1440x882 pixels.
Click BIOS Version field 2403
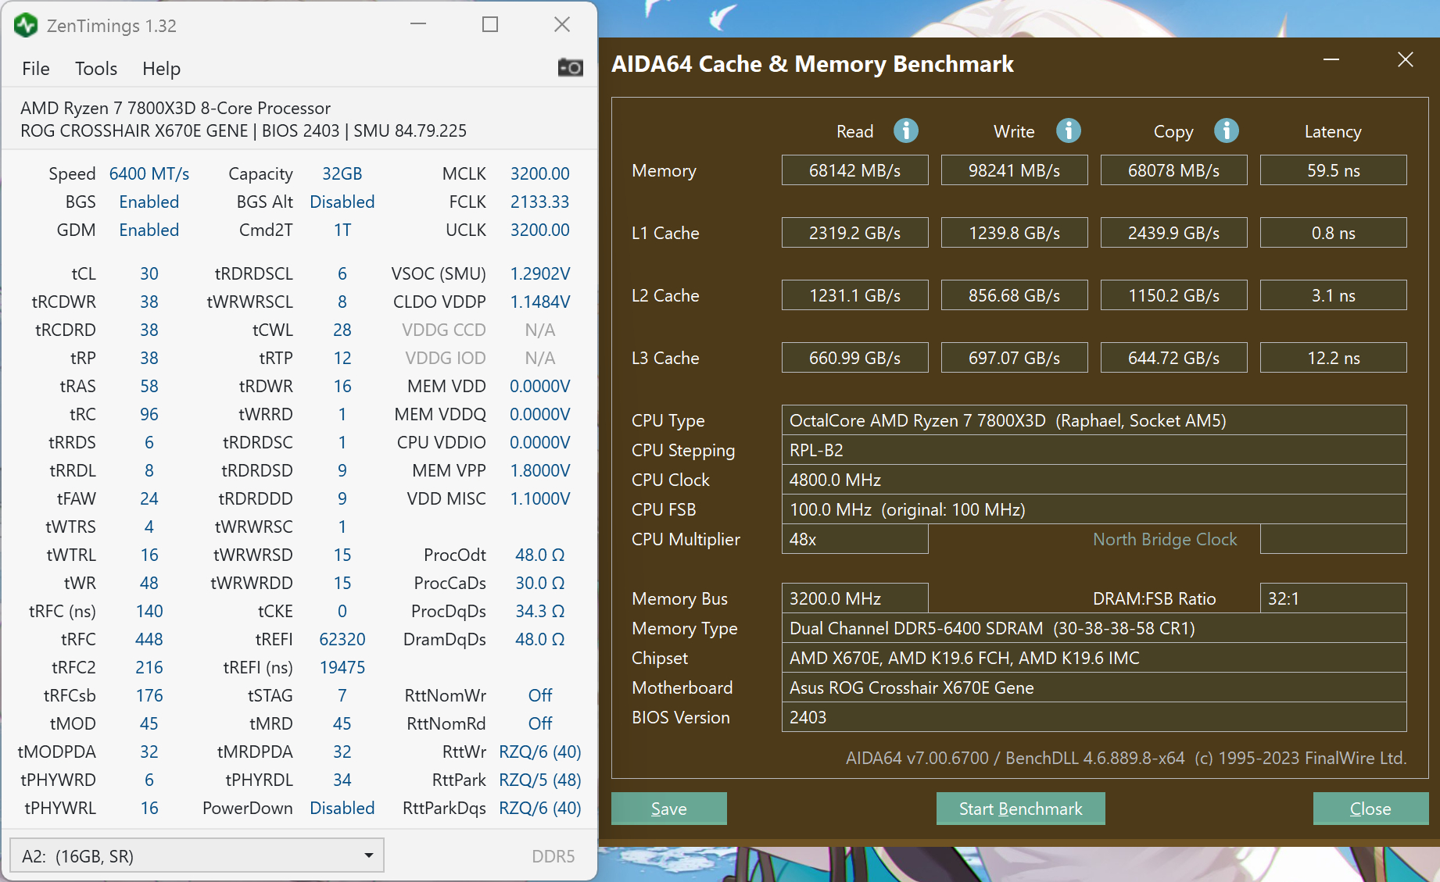click(1094, 717)
